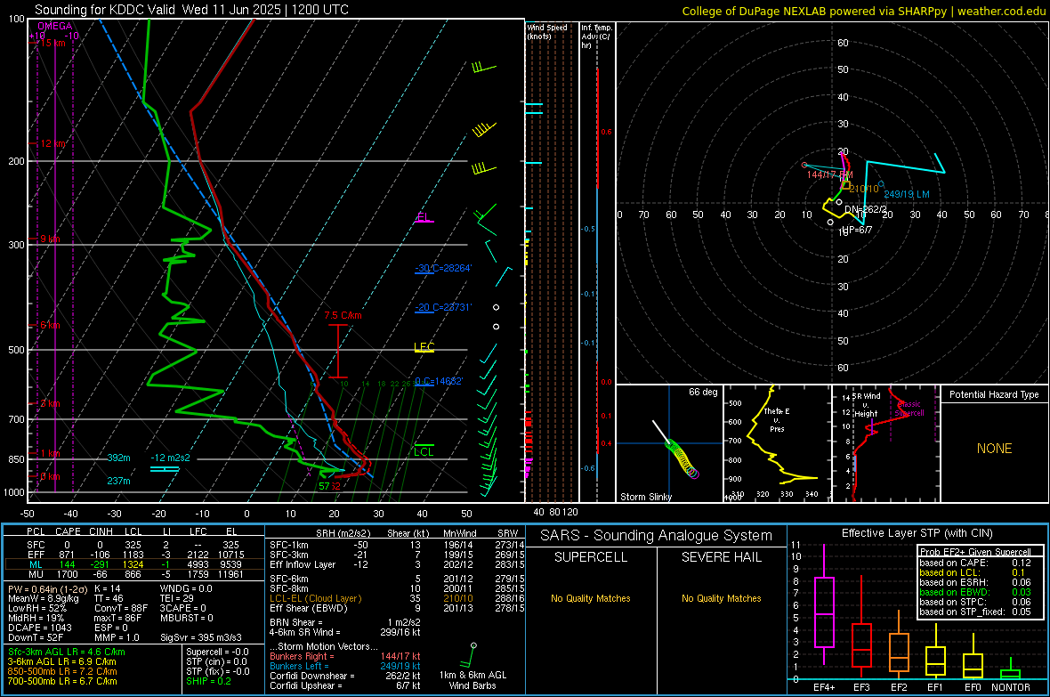Click the '1km & 6km AGL Wind Barbs' caption

click(x=472, y=680)
